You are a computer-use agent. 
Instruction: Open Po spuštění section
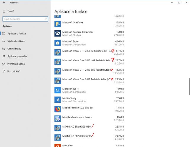pos(13,71)
